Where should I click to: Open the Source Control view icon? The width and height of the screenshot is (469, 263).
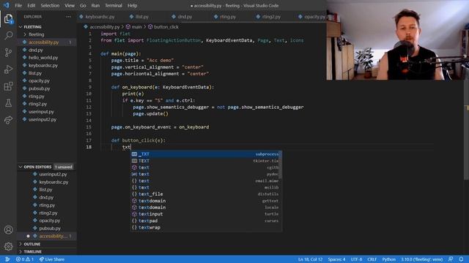tap(8, 53)
